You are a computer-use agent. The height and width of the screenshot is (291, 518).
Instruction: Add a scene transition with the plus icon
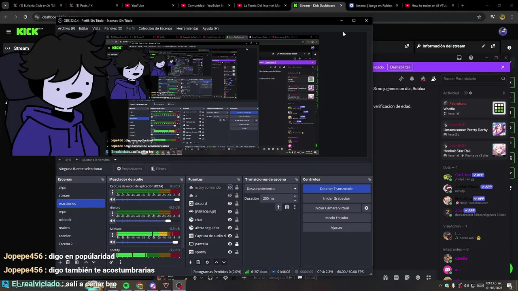tap(278, 207)
